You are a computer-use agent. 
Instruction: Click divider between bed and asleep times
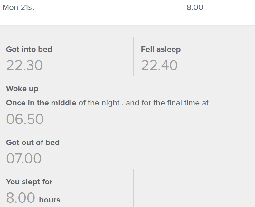click(133, 56)
